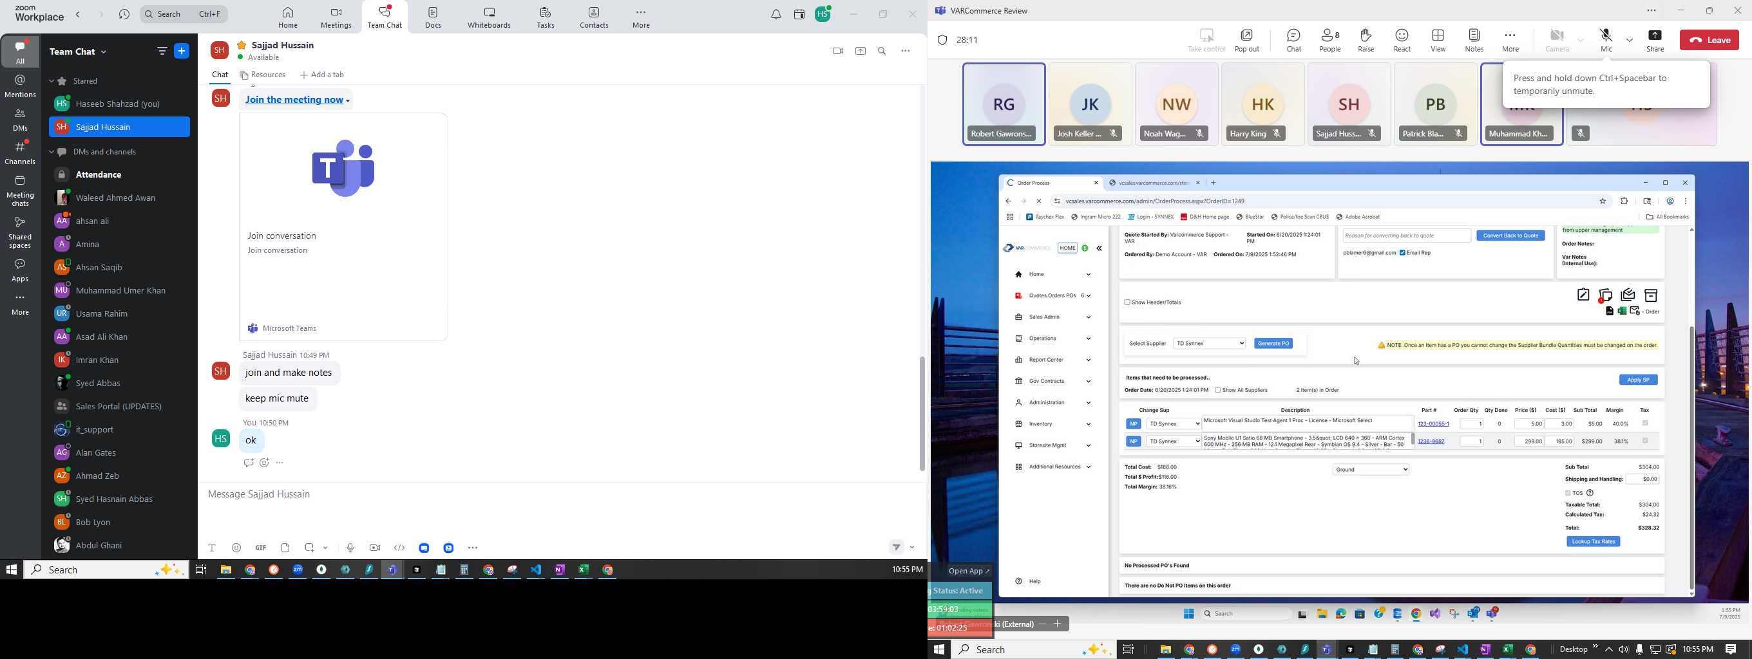Record an audio message with microphone icon

[350, 548]
